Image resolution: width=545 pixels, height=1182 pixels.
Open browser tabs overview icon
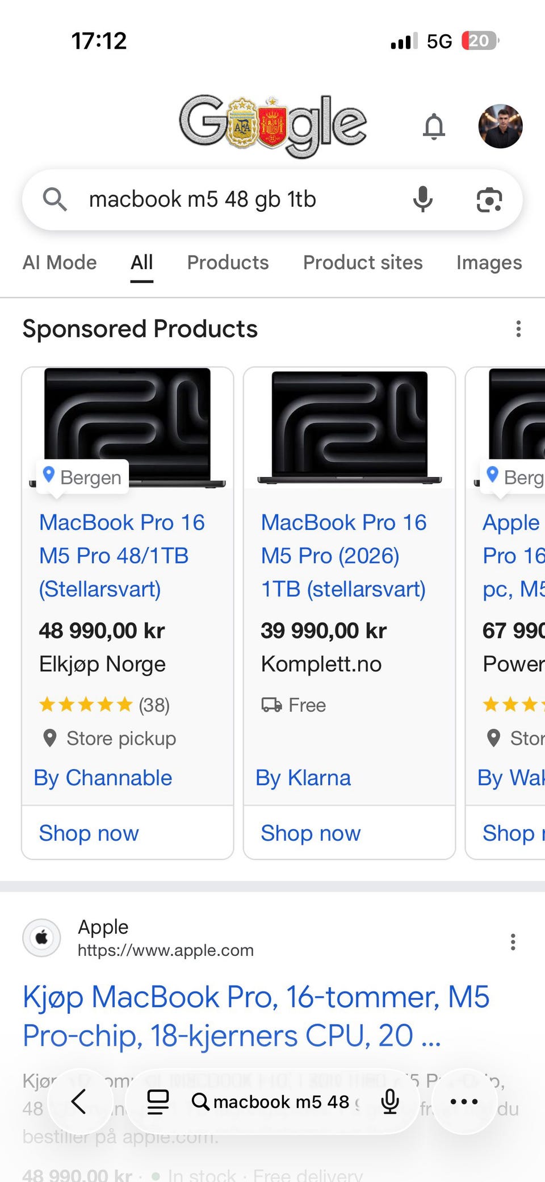click(158, 1102)
